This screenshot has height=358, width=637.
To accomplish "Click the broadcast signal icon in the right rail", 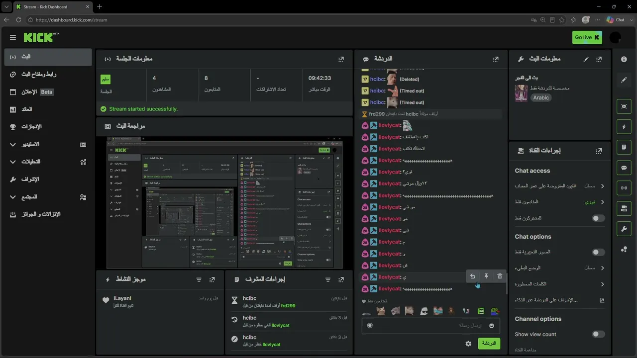I will [x=624, y=188].
